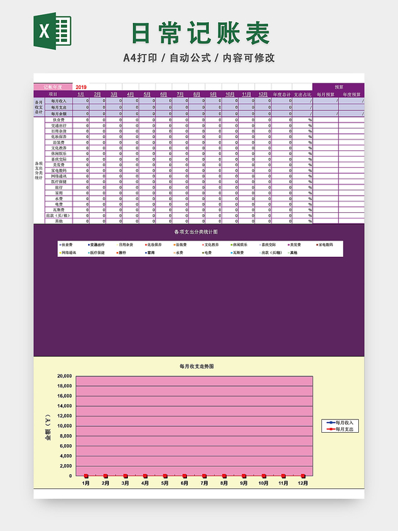Select the 化妆保养 row label
Viewport: 398px width, 531px height.
coord(59,137)
